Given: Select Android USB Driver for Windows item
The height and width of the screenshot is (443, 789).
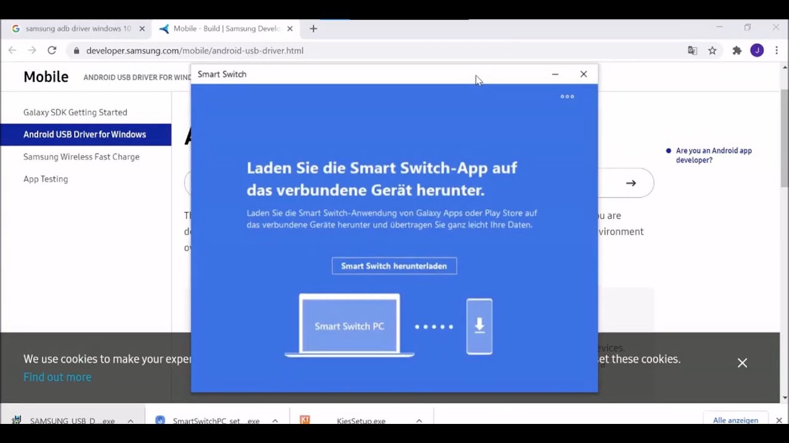Looking at the screenshot, I should pyautogui.click(x=86, y=134).
